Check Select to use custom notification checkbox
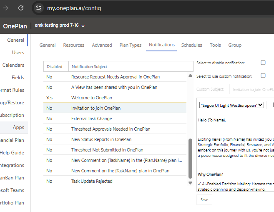This screenshot has width=274, height=212. click(263, 76)
